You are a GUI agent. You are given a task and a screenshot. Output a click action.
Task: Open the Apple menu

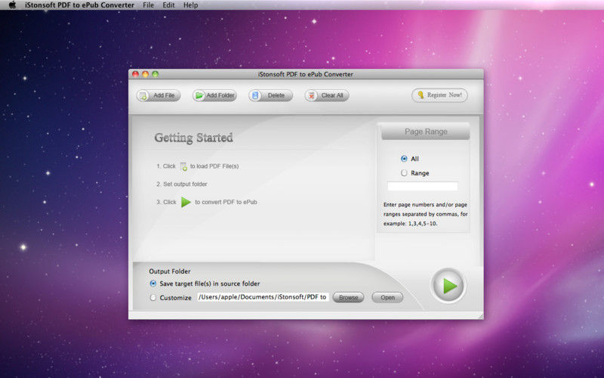click(x=12, y=5)
